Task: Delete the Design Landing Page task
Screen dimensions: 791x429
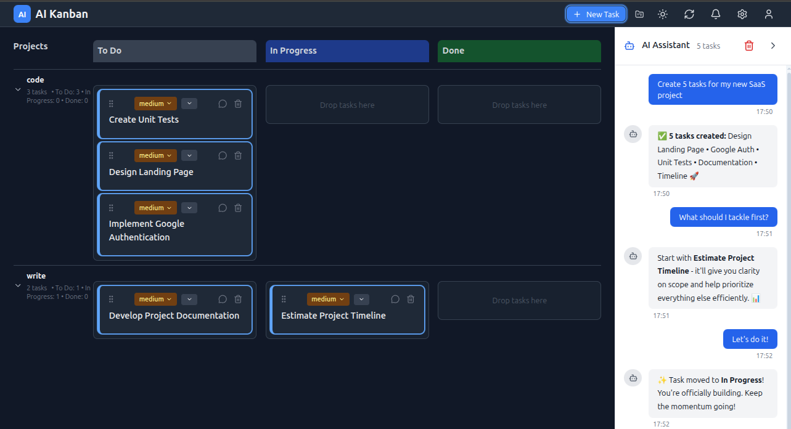Action: click(238, 155)
